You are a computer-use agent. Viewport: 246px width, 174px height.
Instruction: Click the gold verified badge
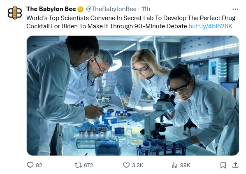[80, 9]
